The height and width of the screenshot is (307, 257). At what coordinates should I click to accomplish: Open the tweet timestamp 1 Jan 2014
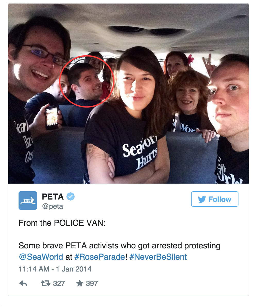click(55, 269)
